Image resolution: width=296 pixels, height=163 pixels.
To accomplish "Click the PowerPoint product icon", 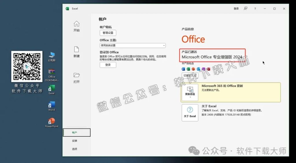I will point(193,69).
